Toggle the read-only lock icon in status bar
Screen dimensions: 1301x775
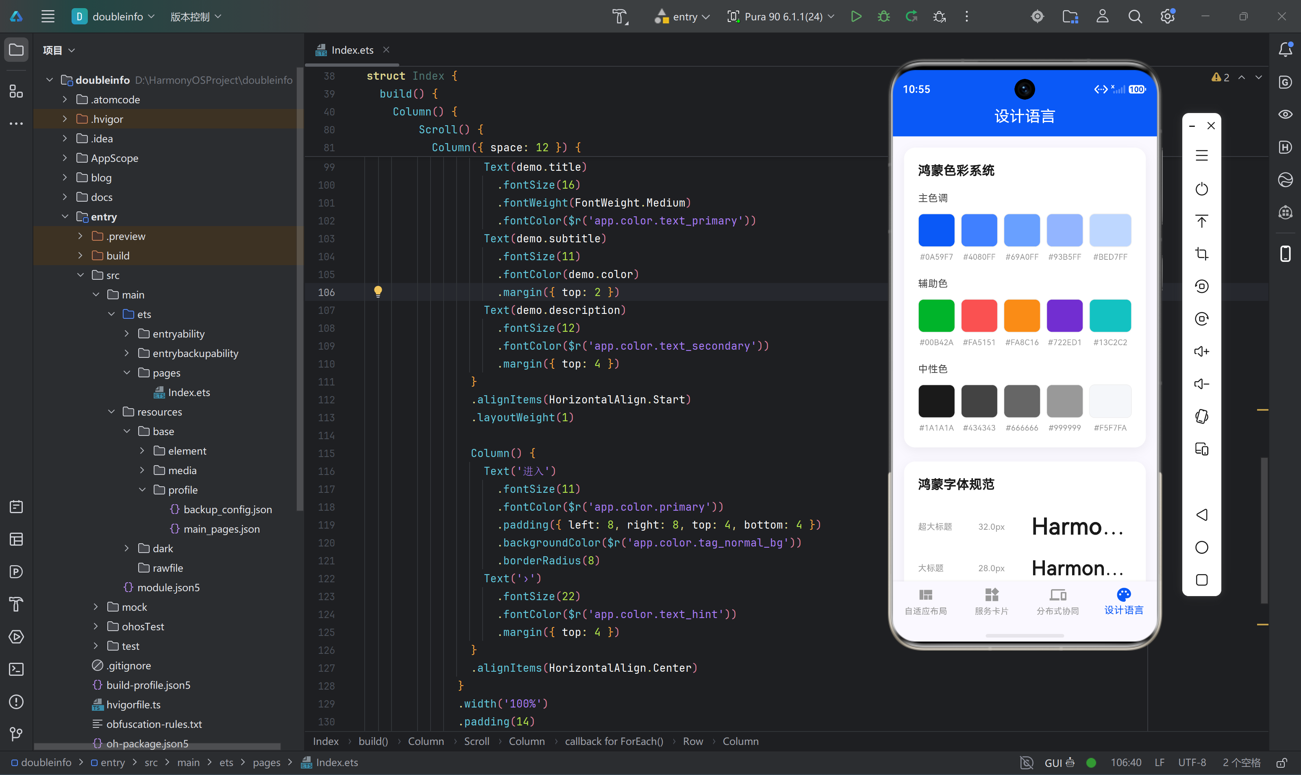click(1281, 763)
